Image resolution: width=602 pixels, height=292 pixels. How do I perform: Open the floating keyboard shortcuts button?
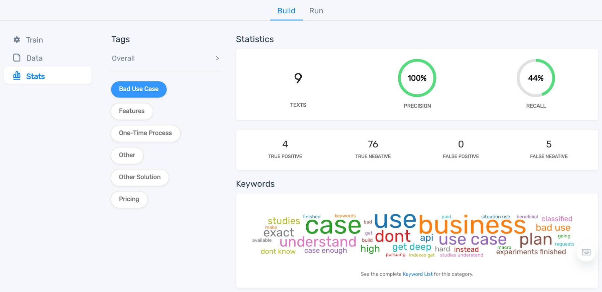(586, 252)
